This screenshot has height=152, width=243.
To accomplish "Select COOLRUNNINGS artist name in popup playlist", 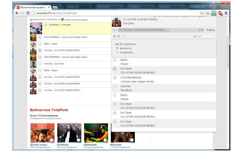I will pyautogui.click(x=131, y=78).
